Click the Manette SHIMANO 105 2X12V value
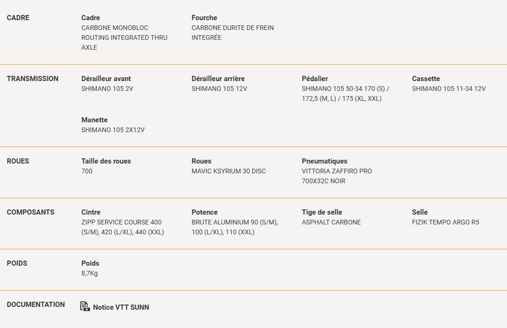507x328 pixels. coord(113,130)
